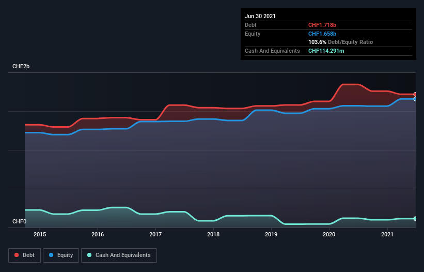Click the 2017 x-axis label

coord(155,234)
